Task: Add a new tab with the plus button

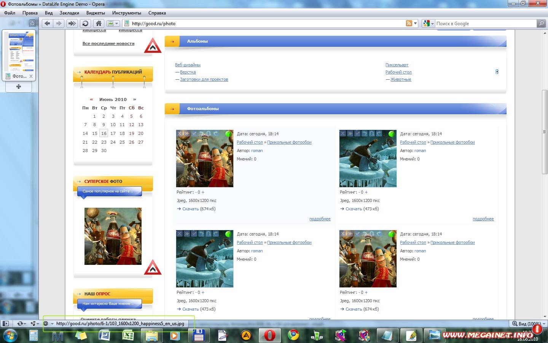Action: [18, 87]
